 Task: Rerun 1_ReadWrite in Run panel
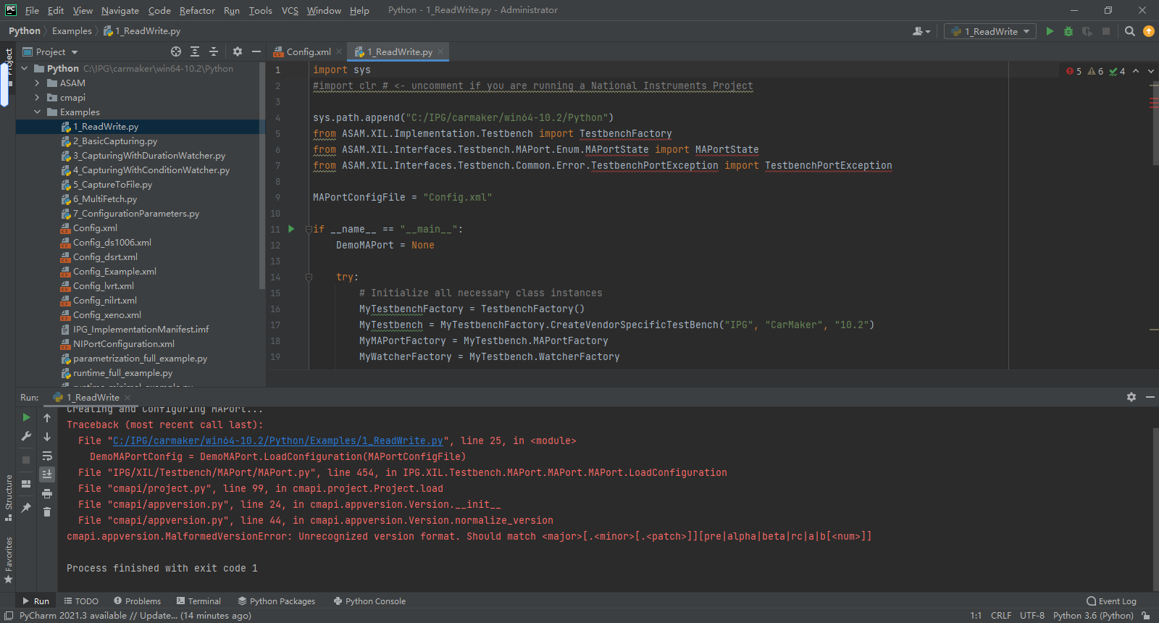tap(26, 417)
